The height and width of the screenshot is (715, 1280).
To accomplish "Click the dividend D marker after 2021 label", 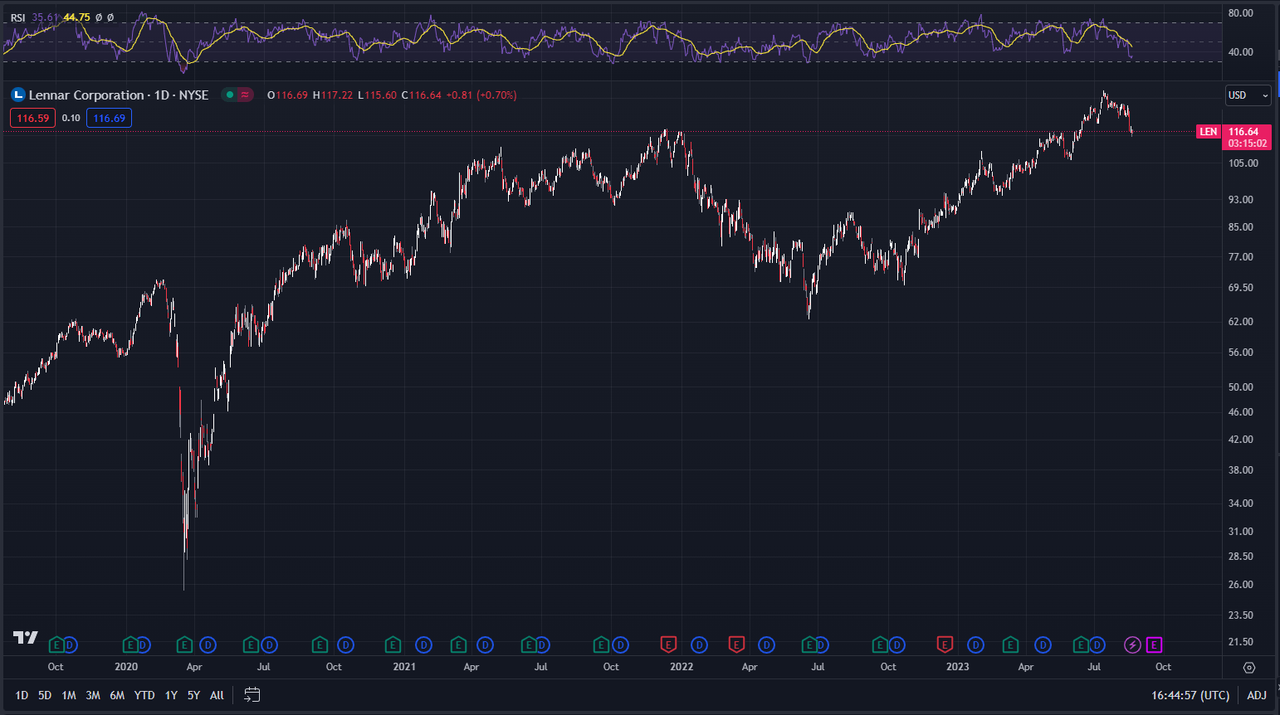I will coord(424,644).
